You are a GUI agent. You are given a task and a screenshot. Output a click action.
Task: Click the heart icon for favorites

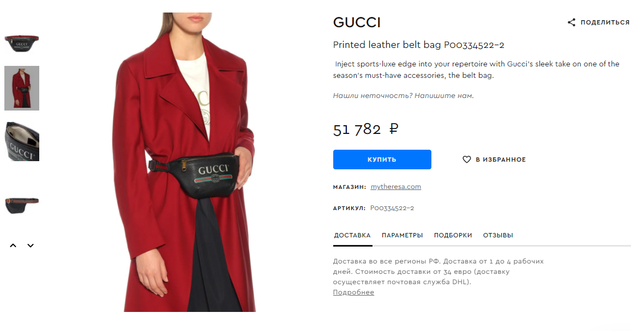point(466,160)
